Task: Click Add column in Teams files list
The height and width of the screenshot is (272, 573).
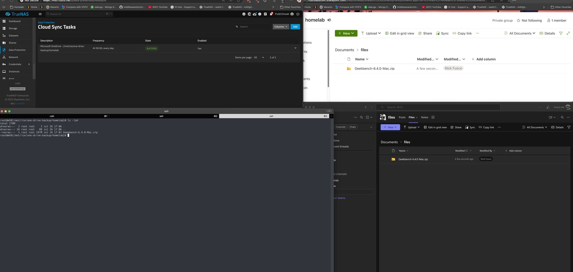Action: pyautogui.click(x=513, y=151)
